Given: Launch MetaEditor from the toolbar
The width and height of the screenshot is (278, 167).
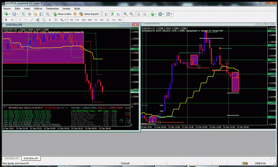Looking at the screenshot, I should tap(75, 14).
